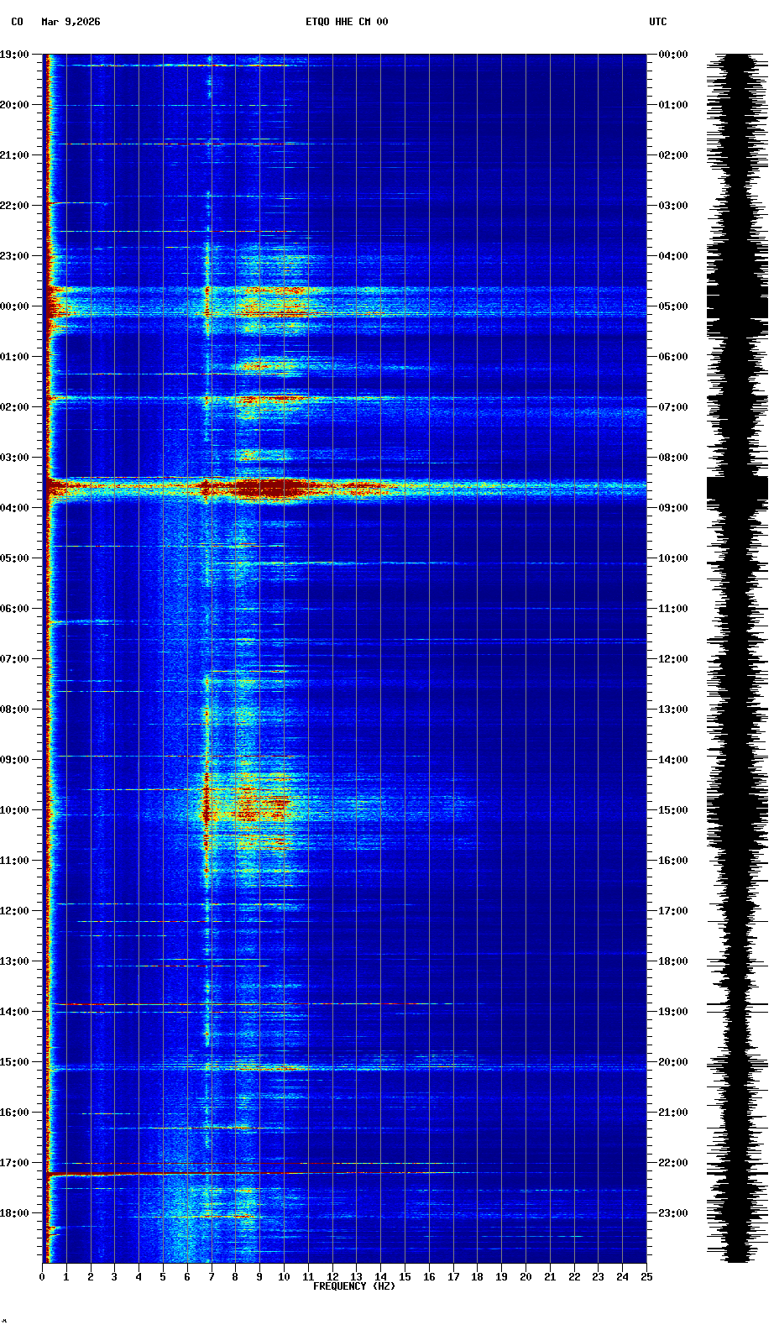Viewport: 774px width, 1330px height.
Task: Click the Mar 9,2026 date label
Action: point(71,22)
